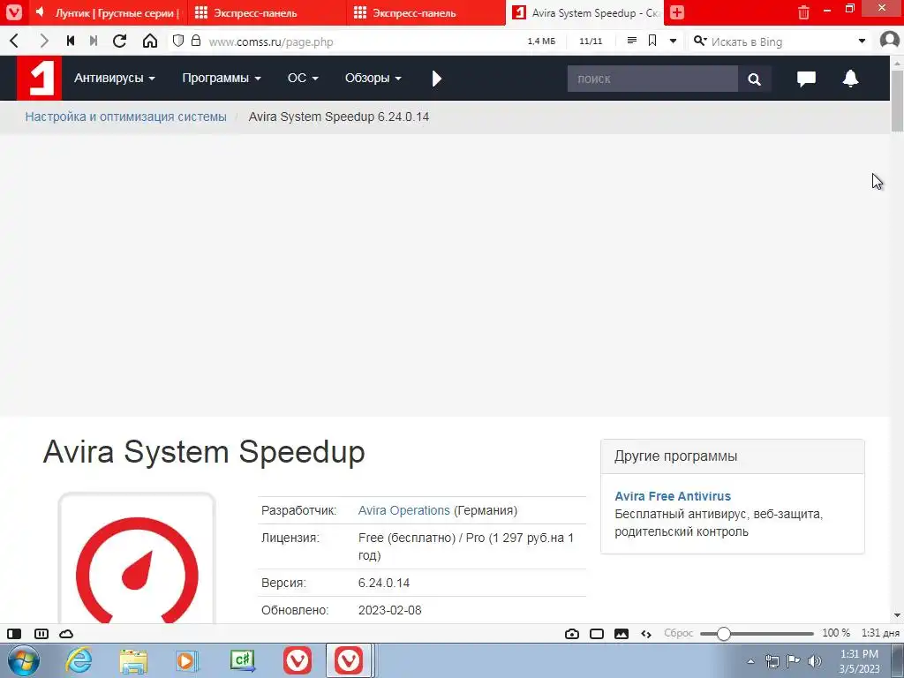Open reader view from address bar
The height and width of the screenshot is (678, 904).
[632, 41]
